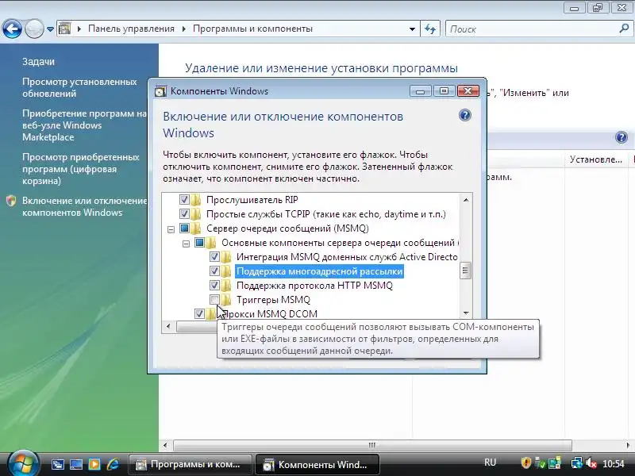Click Programs window horizontal scrollbar thumb
Screen dimensions: 635x476
(372, 445)
